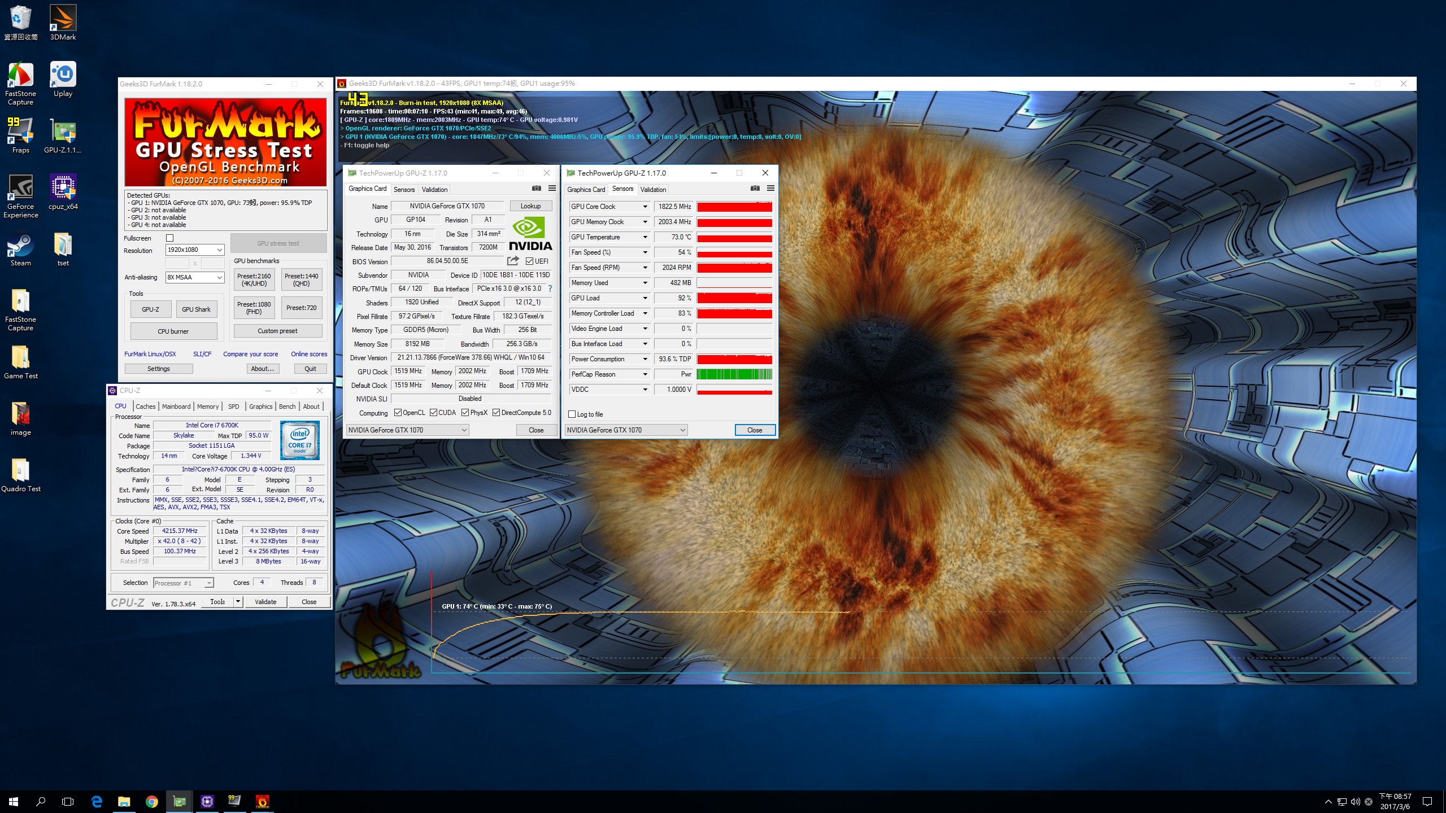1446x813 pixels.
Task: Open GPU selector dropdown in GPU-Z Sensors window
Action: (626, 430)
